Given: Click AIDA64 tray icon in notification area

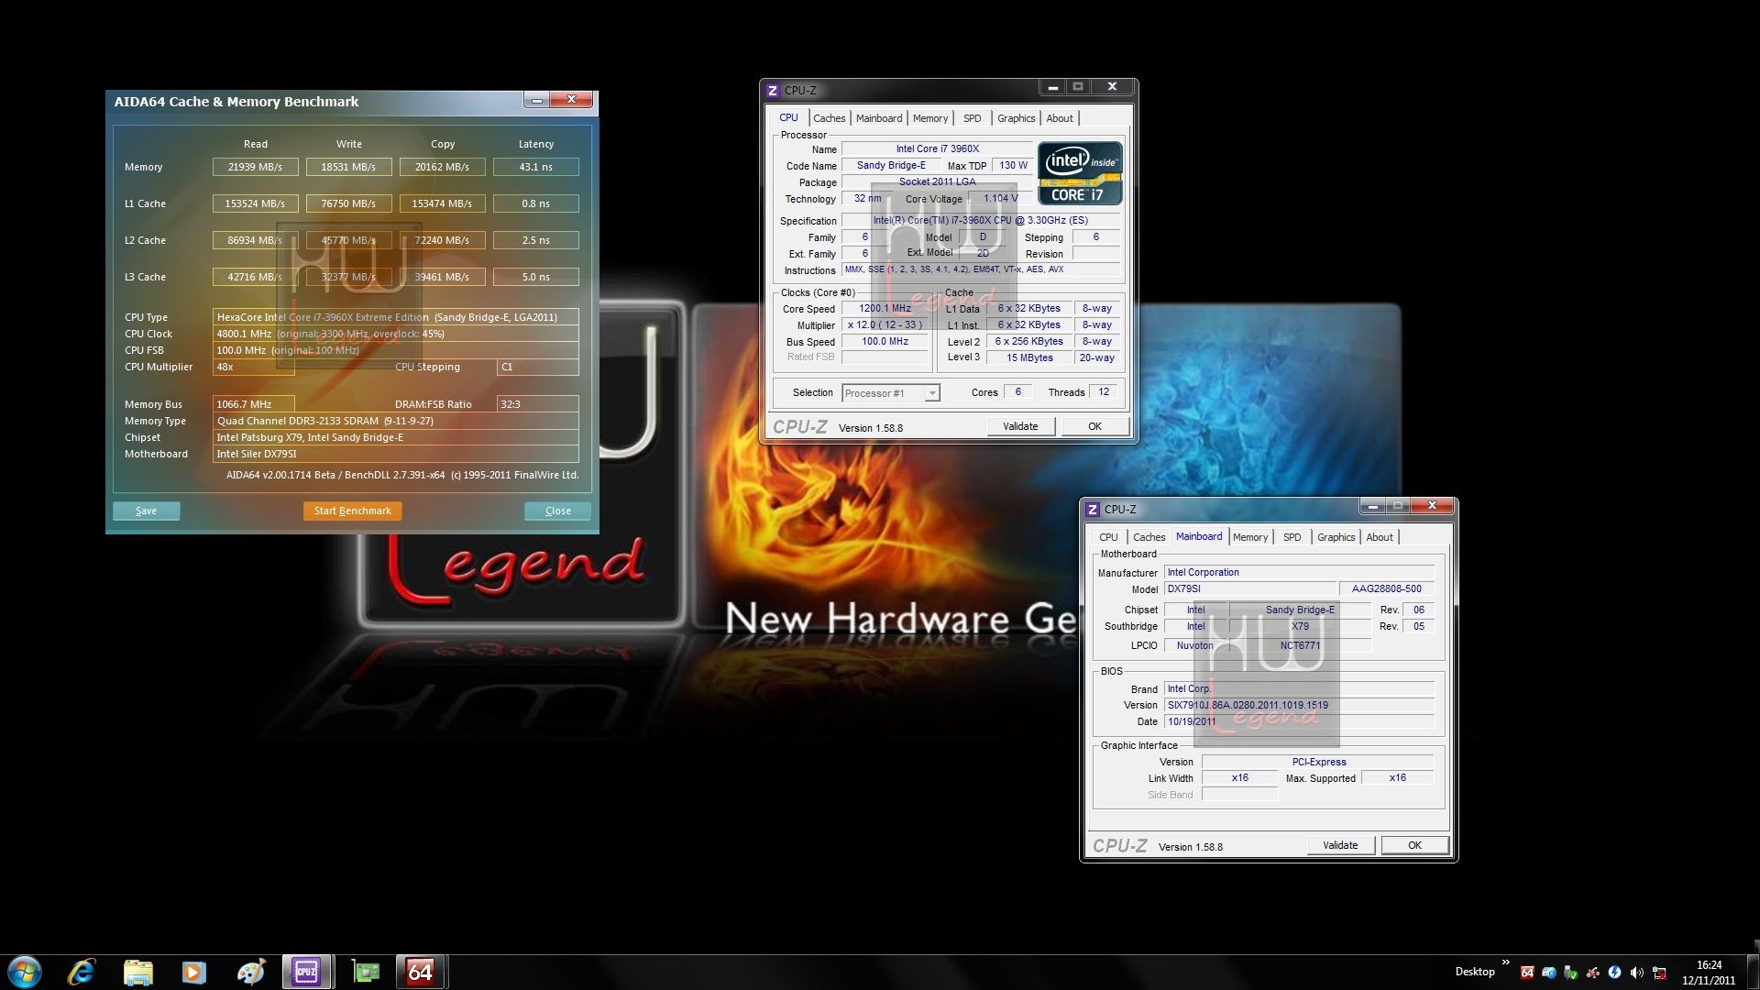Looking at the screenshot, I should click(1527, 973).
